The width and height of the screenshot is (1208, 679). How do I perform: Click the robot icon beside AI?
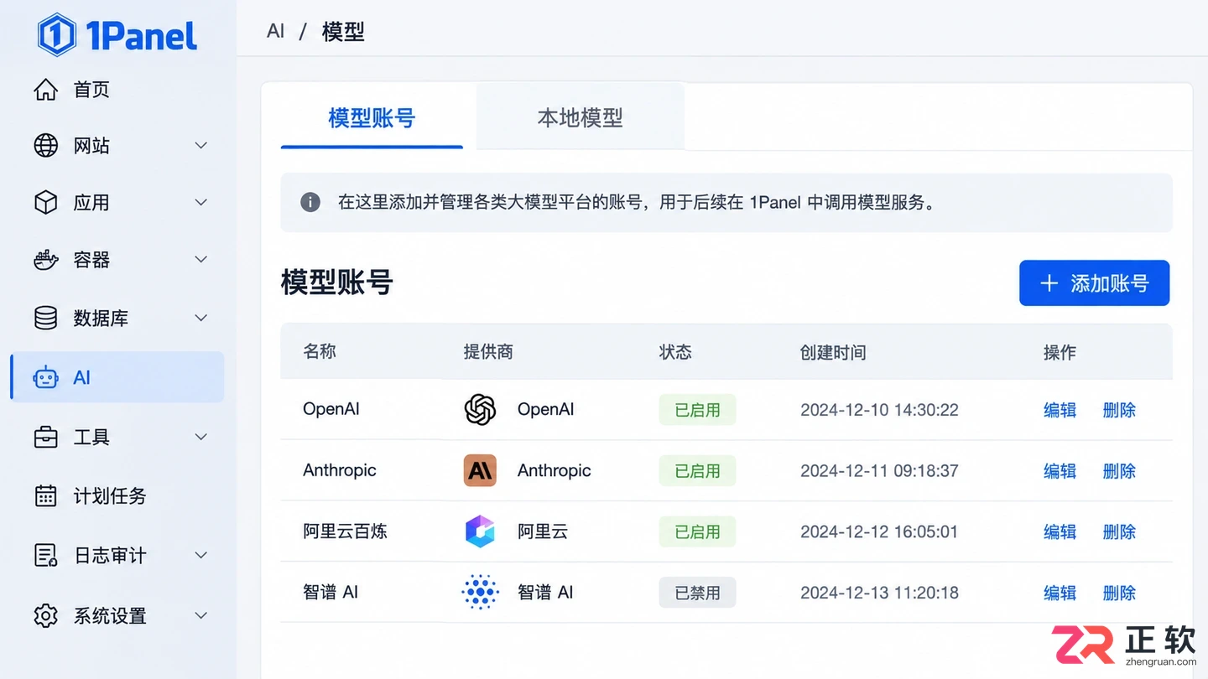(45, 377)
